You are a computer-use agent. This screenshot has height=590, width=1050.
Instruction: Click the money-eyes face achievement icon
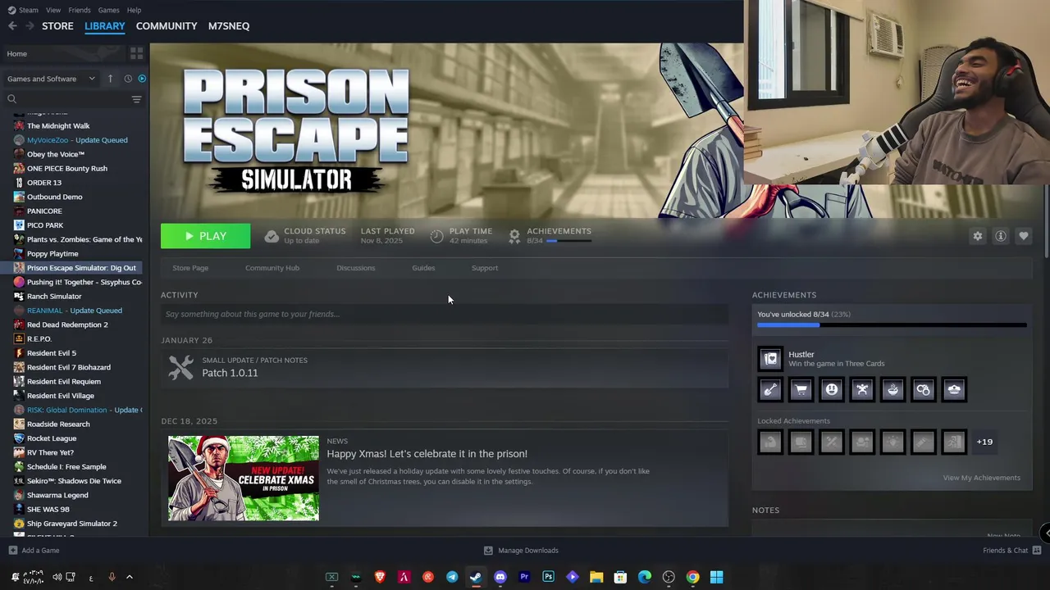pos(832,390)
